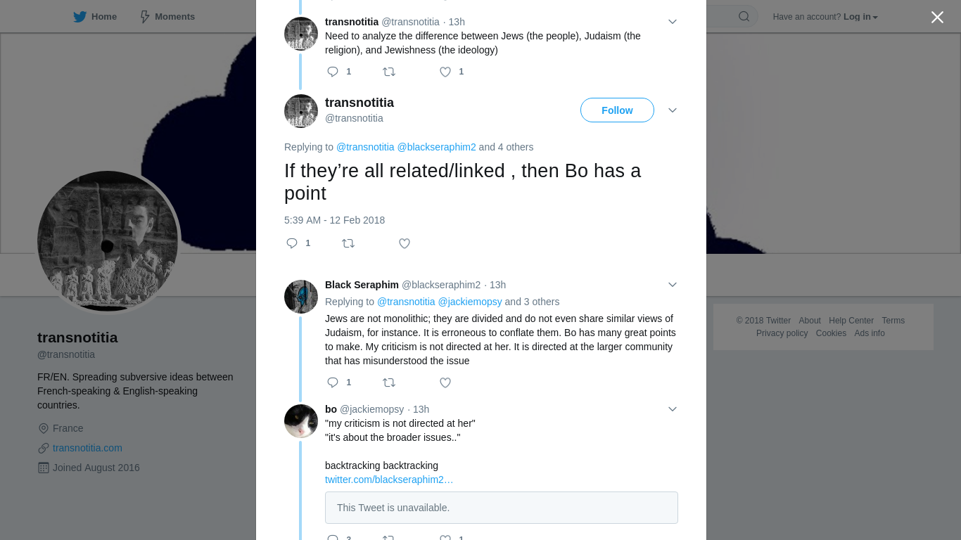Go to the Home tab
This screenshot has height=540, width=961.
[x=95, y=16]
